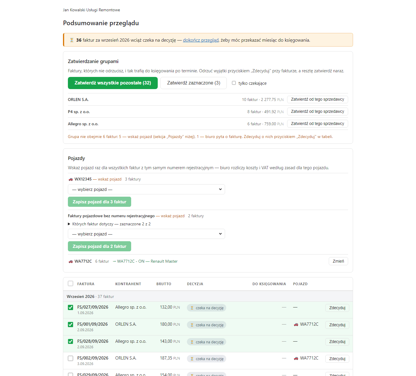Click the 'Jan Kowalski Usługi Remontowe' company name
The width and height of the screenshot is (416, 376).
coord(92,10)
